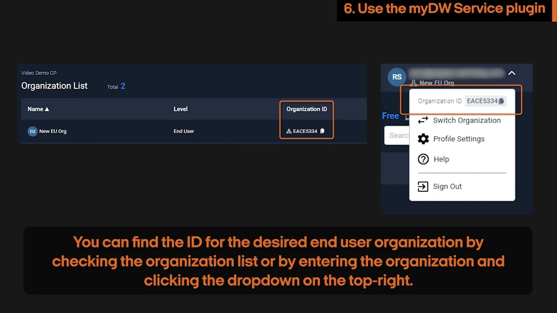Click the Organization ID column header
This screenshot has width=557, height=313.
307,109
